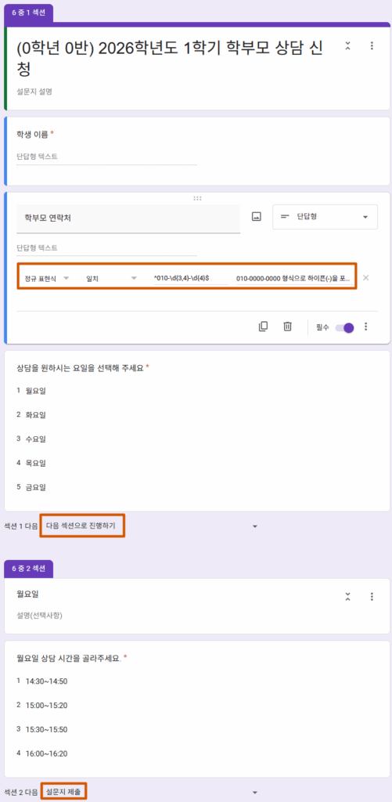Click the 단답형 텍스트 field under 학생 이름
The width and height of the screenshot is (392, 802).
point(107,157)
